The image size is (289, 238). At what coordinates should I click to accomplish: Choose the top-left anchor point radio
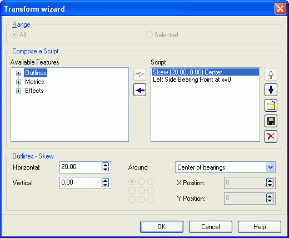point(132,182)
